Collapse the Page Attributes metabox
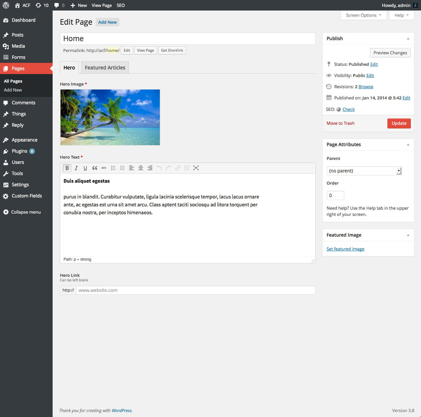The height and width of the screenshot is (417, 421). coord(408,144)
